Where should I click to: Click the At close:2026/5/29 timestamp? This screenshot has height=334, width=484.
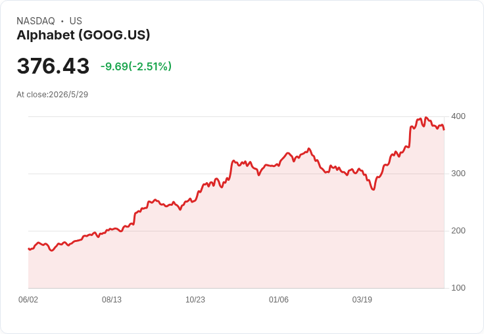pyautogui.click(x=52, y=95)
